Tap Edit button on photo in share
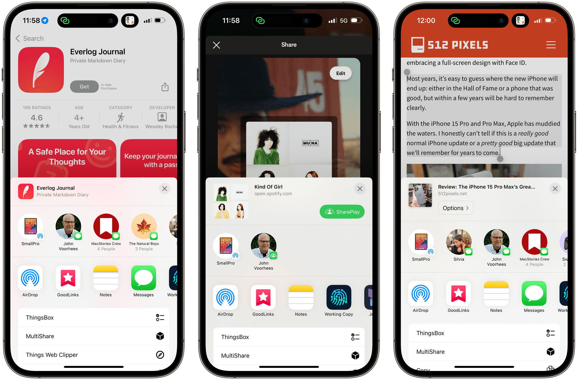Image resolution: width=578 pixels, height=380 pixels. point(341,73)
